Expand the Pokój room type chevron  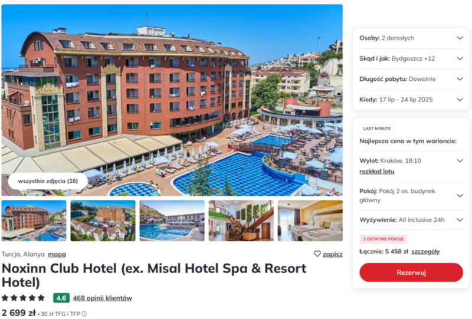460,196
